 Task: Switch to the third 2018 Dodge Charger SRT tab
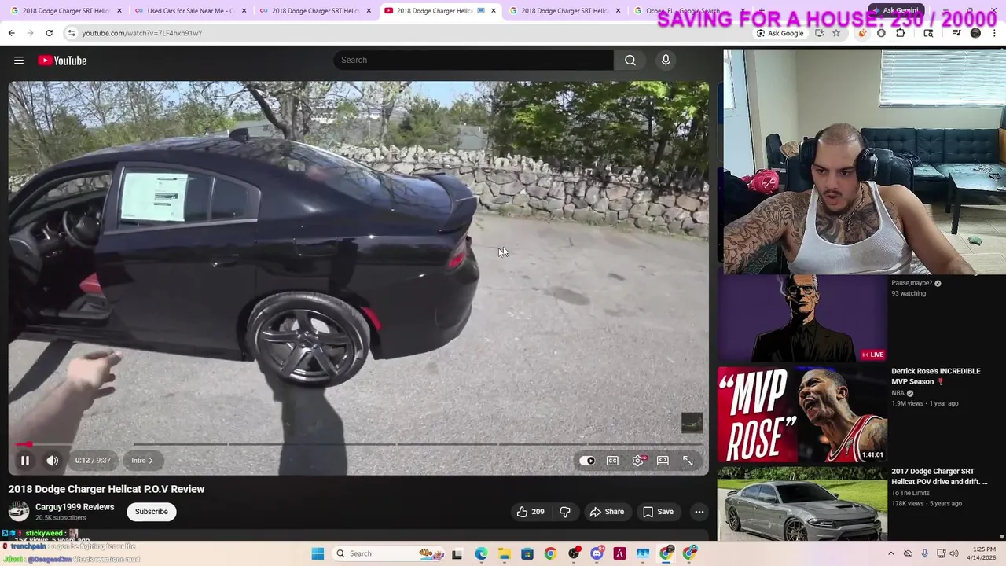coord(314,11)
